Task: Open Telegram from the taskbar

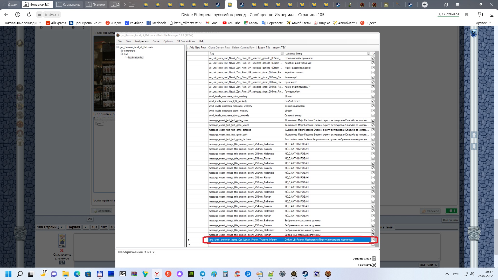Action: click(203, 274)
